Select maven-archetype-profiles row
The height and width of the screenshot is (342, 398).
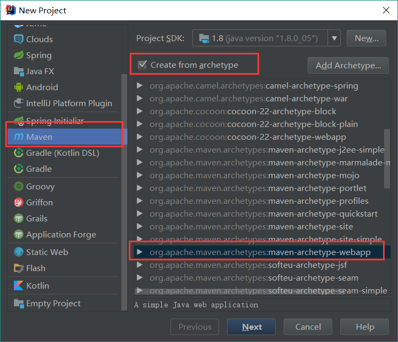pos(262,201)
